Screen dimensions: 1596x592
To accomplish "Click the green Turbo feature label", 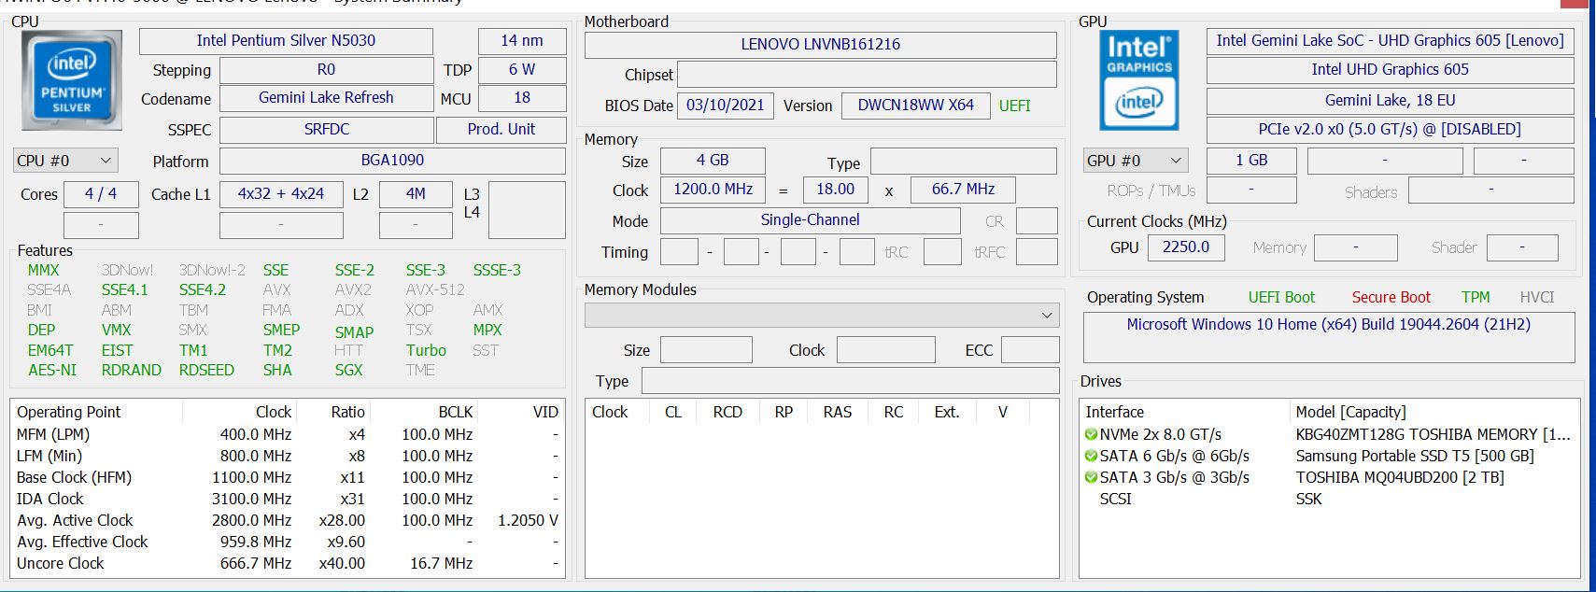I will point(426,350).
